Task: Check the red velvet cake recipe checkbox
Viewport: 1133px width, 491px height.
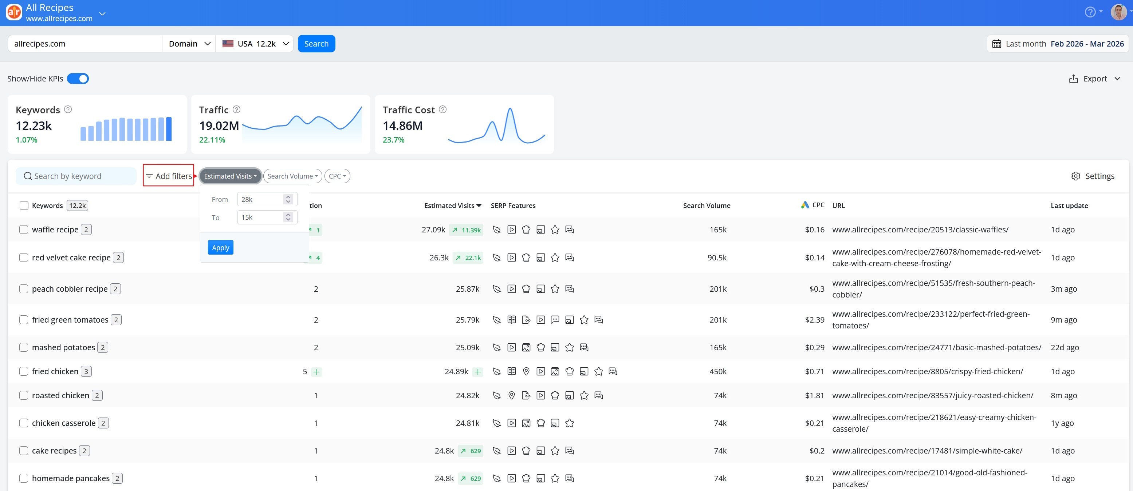Action: pyautogui.click(x=24, y=258)
